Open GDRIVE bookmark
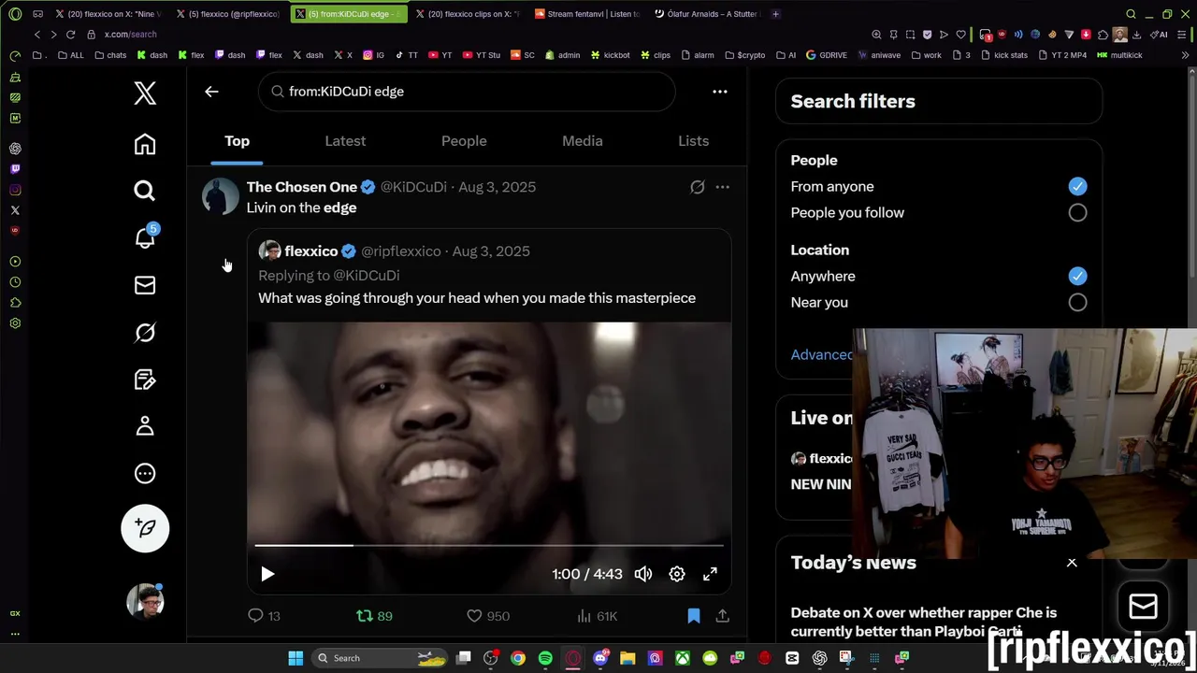 click(827, 55)
